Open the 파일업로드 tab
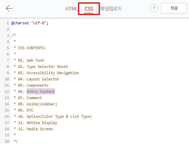This screenshot has width=189, height=144. point(111,9)
